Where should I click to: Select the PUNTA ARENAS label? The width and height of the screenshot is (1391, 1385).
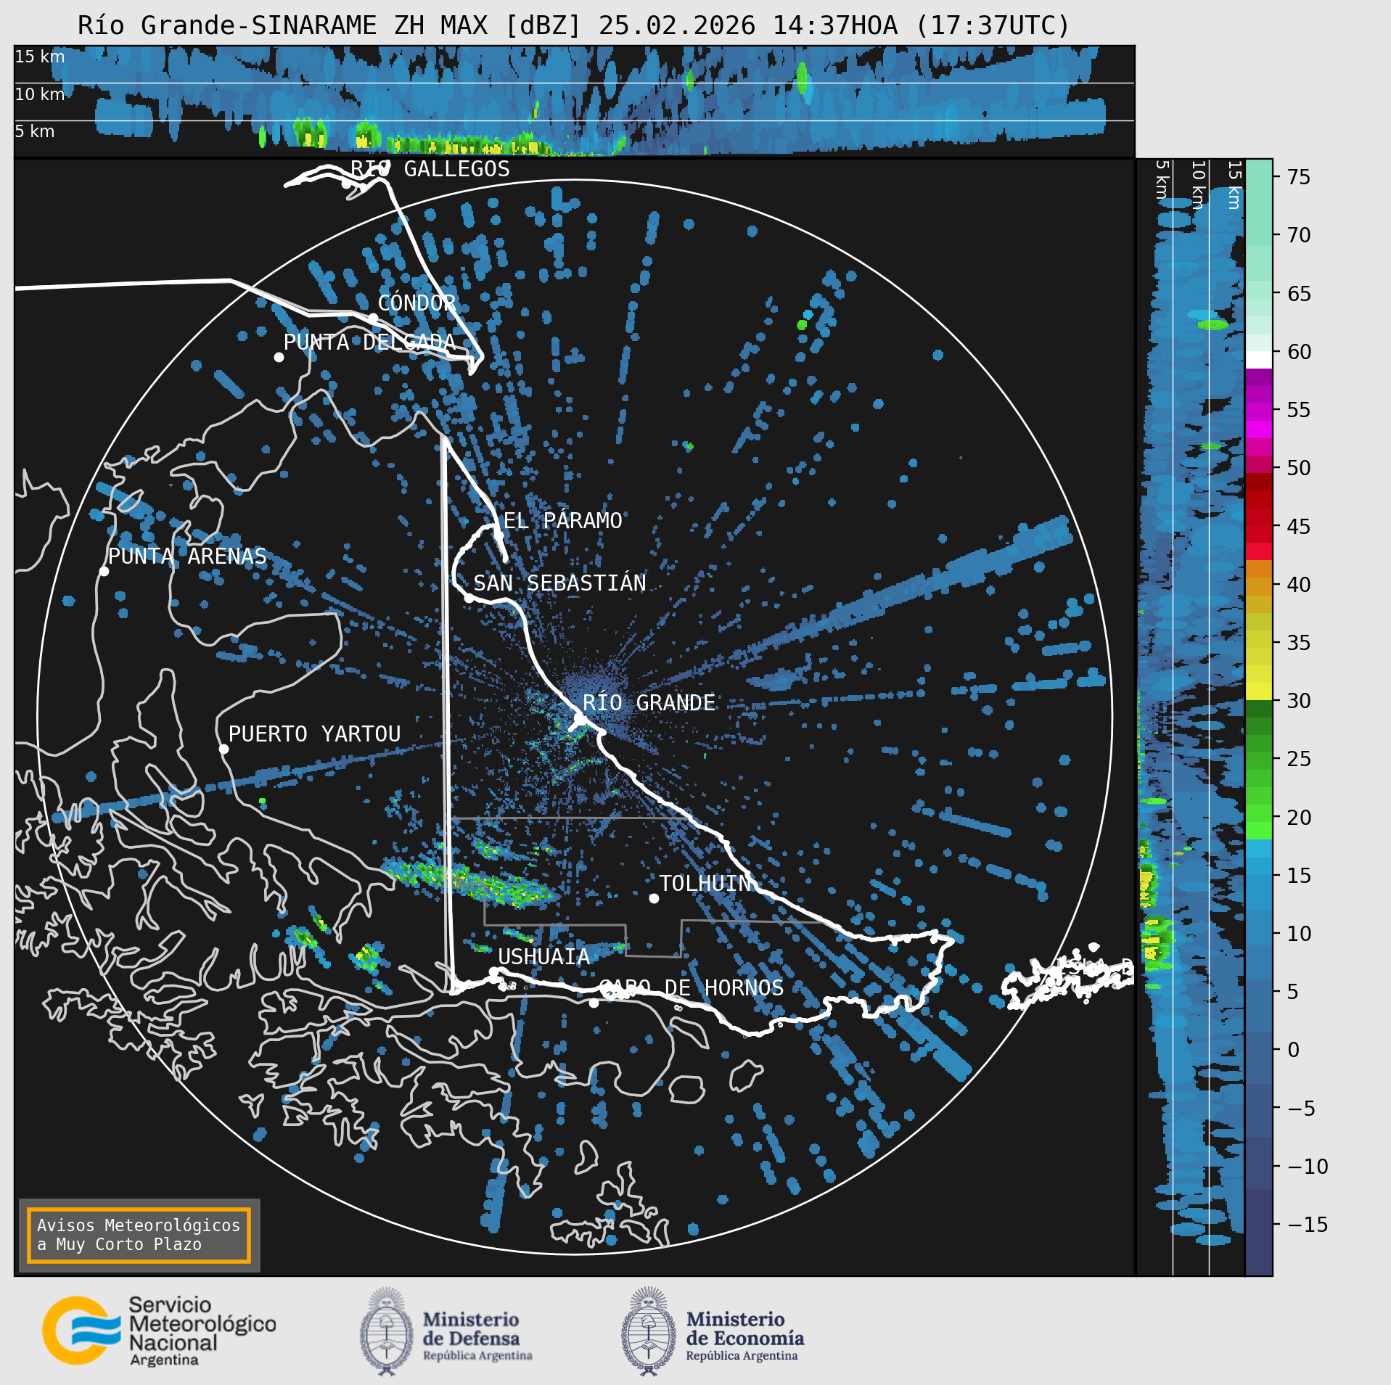click(187, 556)
